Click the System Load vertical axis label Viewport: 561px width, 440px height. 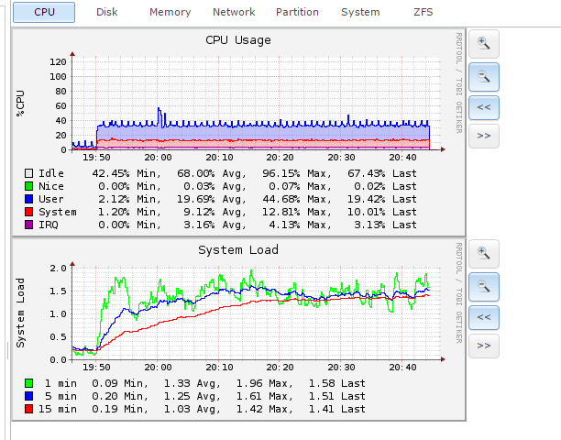[x=20, y=313]
